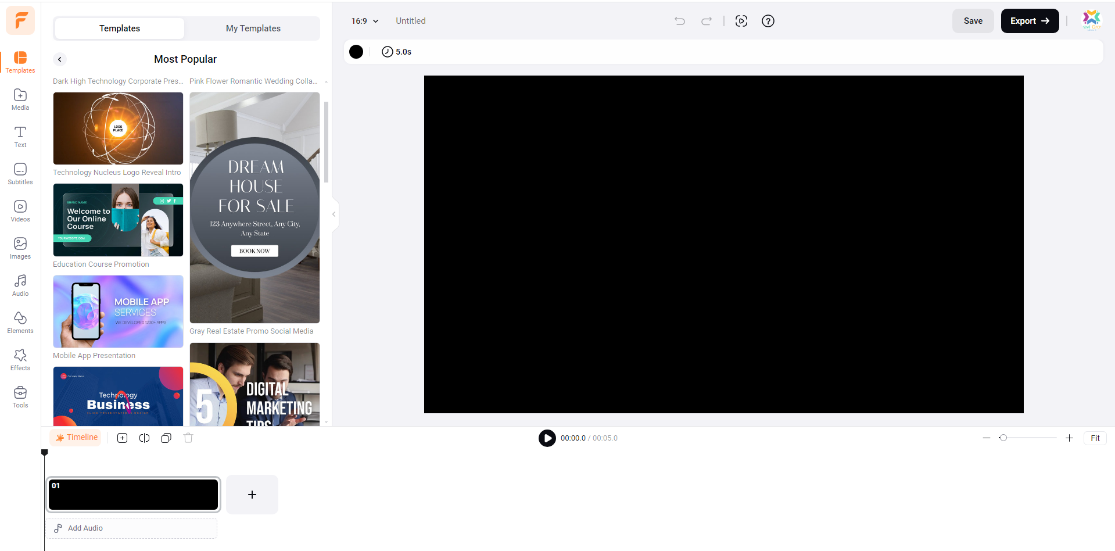This screenshot has width=1115, height=551.
Task: Click the preview play shortcut icon
Action: pos(741,21)
